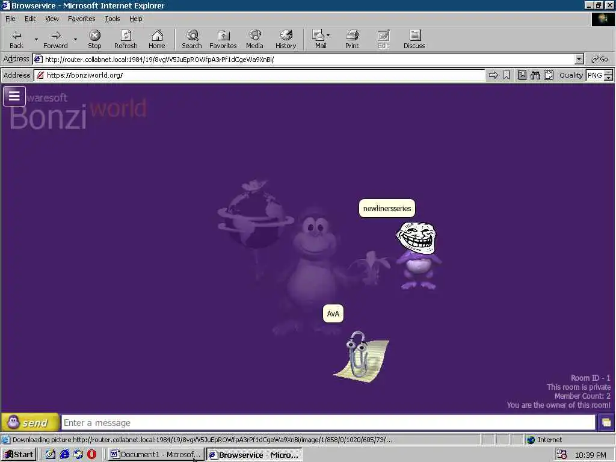
Task: Stop loading the page
Action: [94, 39]
